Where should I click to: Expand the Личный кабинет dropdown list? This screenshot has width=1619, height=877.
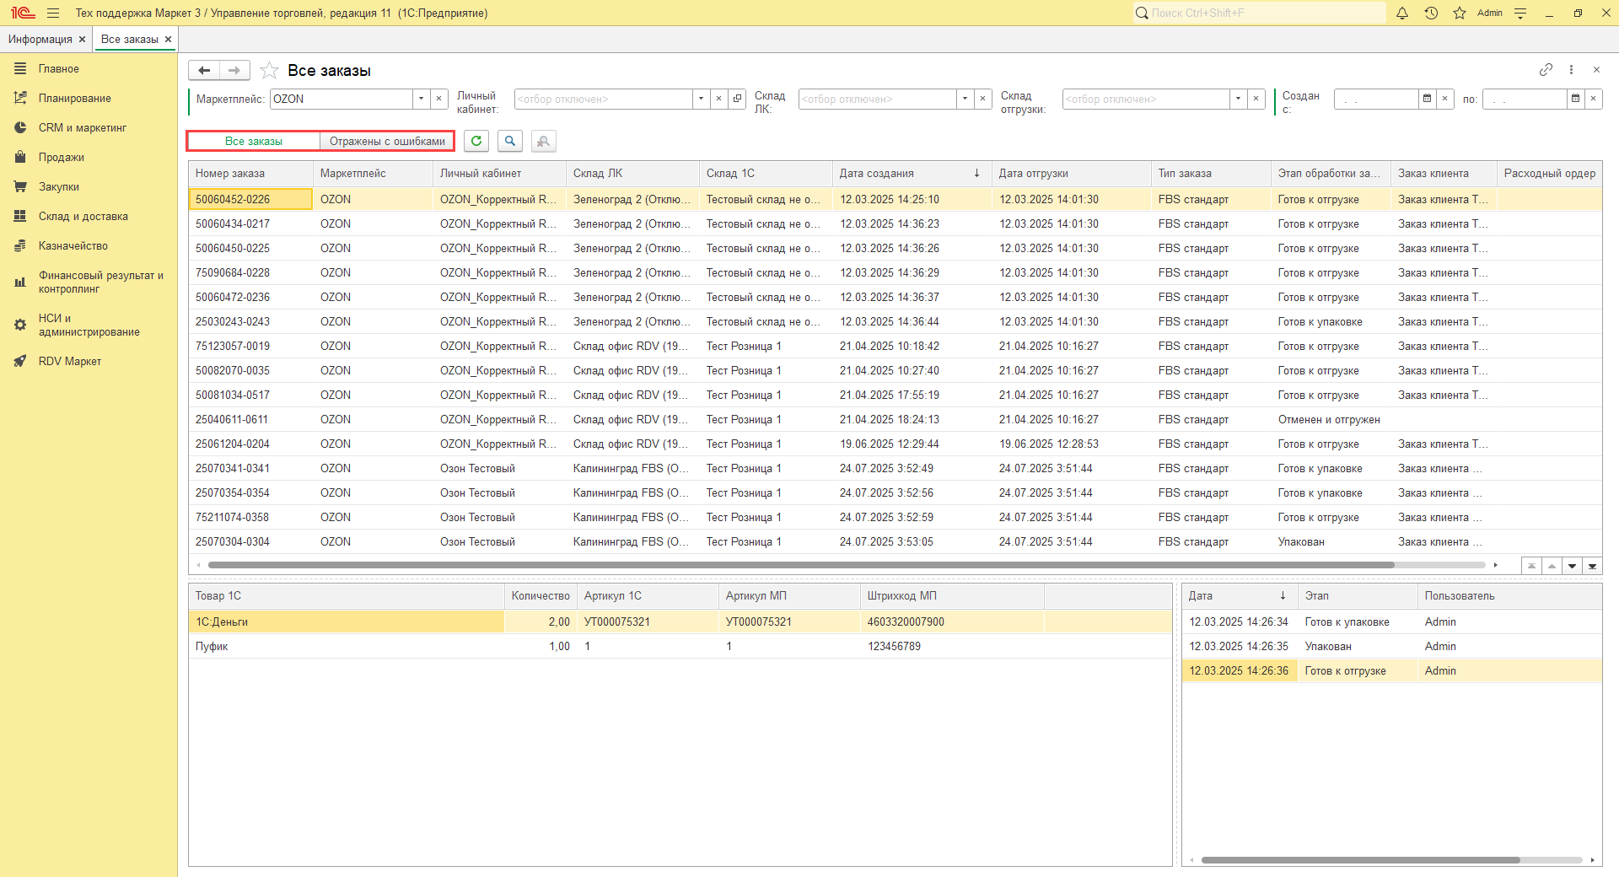pyautogui.click(x=701, y=99)
